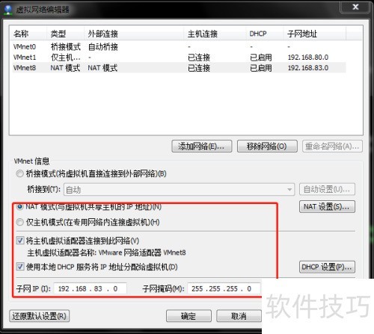Screen dimensions: 374x334
Task: Click the 移除网络(O) button
Action: pos(267,146)
